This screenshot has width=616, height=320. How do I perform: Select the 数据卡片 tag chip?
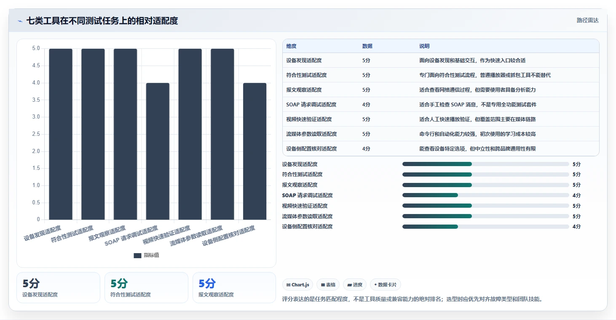[x=386, y=285]
